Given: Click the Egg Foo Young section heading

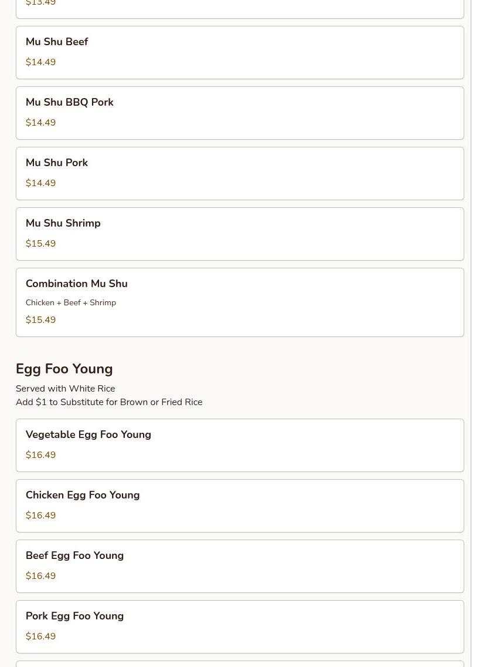Looking at the screenshot, I should [x=64, y=369].
